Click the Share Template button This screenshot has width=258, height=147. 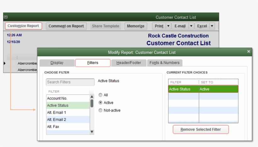[105, 26]
